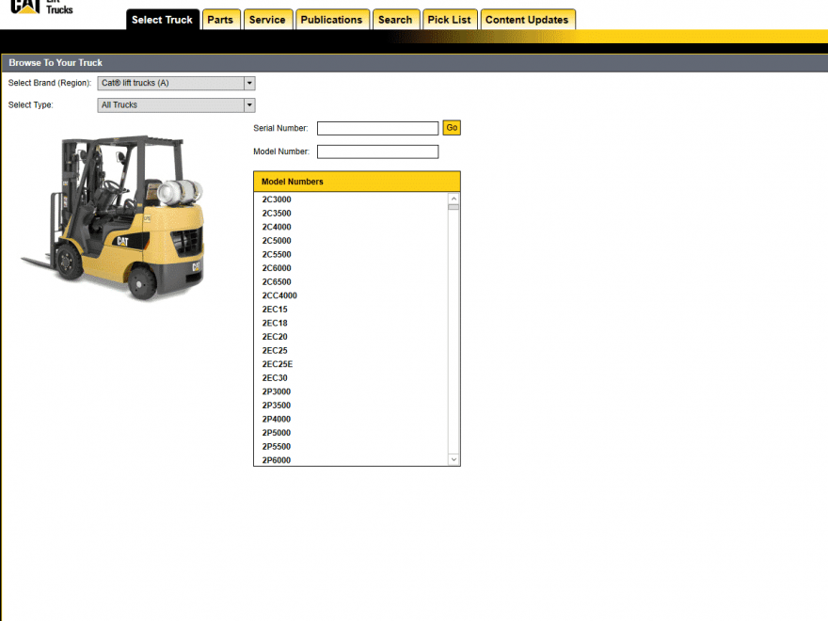The width and height of the screenshot is (828, 621).
Task: Select model 2EC18
Action: (x=275, y=323)
